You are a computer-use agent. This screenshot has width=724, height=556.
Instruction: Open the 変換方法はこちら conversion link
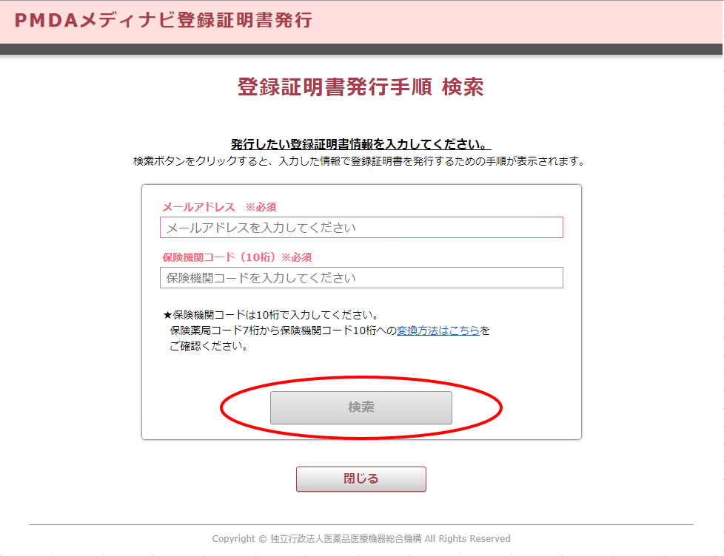click(x=440, y=330)
